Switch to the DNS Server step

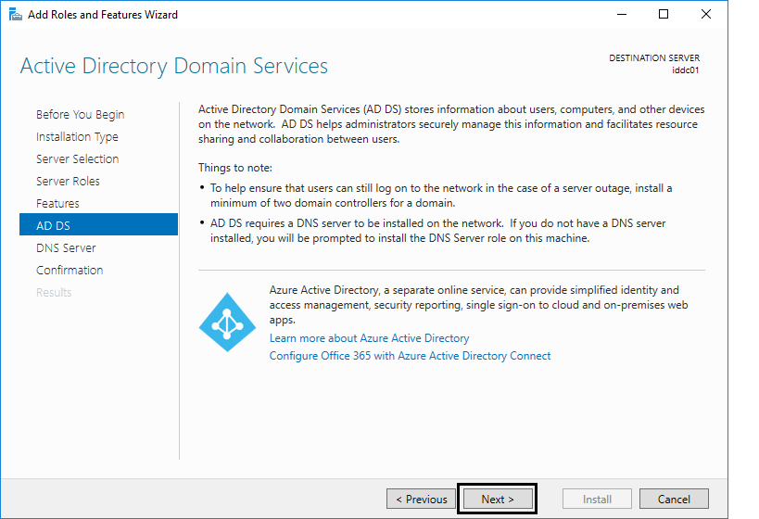(66, 248)
